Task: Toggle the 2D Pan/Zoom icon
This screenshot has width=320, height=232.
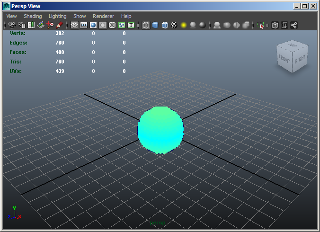Action: coord(50,25)
